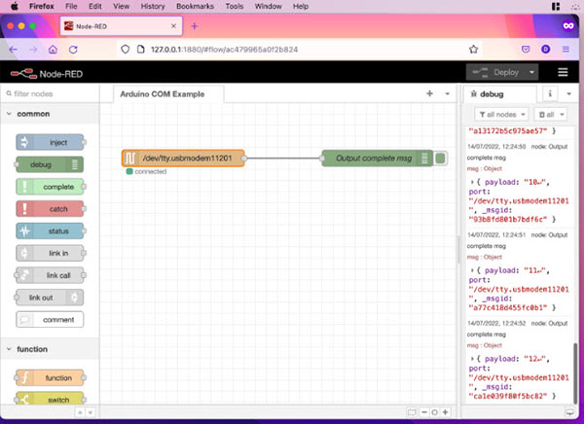584x424 pixels.
Task: Open the debug filter 'all nodes' dropdown
Action: click(x=500, y=114)
